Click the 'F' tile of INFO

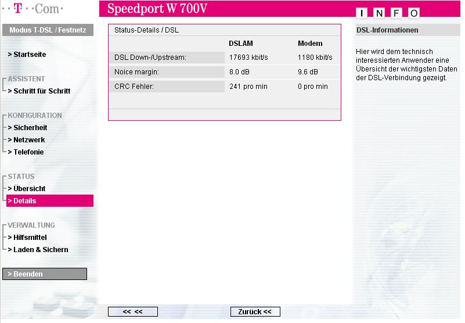pyautogui.click(x=396, y=13)
